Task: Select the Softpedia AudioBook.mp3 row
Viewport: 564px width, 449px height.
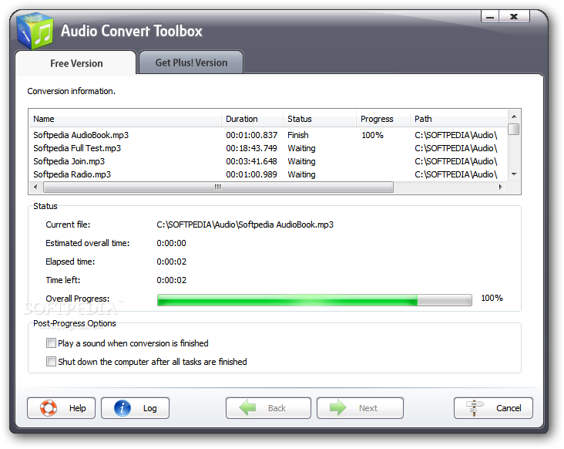Action: (268, 135)
